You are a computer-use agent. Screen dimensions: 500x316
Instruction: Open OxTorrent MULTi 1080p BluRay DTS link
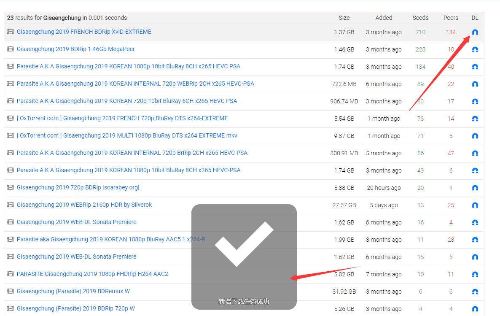[127, 135]
